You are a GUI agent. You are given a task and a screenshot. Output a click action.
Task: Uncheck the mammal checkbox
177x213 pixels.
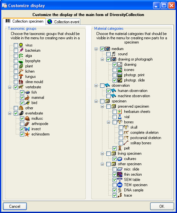pyautogui.click(x=22, y=98)
